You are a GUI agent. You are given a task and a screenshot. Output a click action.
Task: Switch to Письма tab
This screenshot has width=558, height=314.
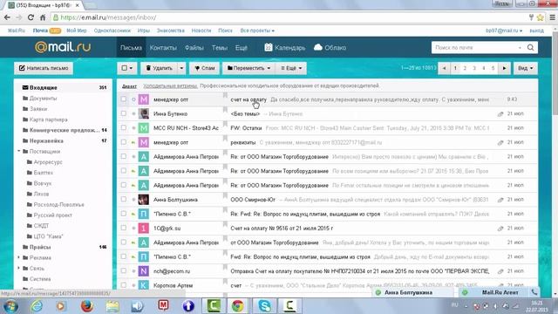click(x=131, y=48)
